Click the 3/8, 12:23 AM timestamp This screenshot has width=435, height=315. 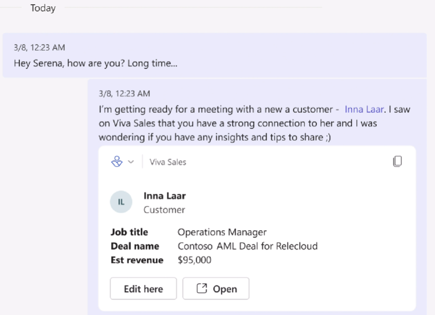[x=38, y=47]
